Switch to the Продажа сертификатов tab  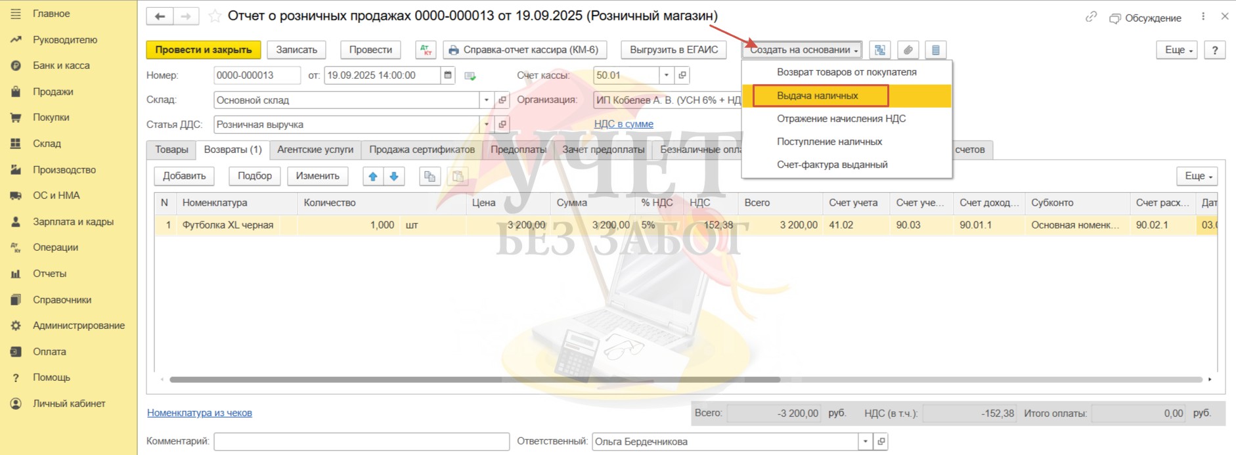coord(422,150)
